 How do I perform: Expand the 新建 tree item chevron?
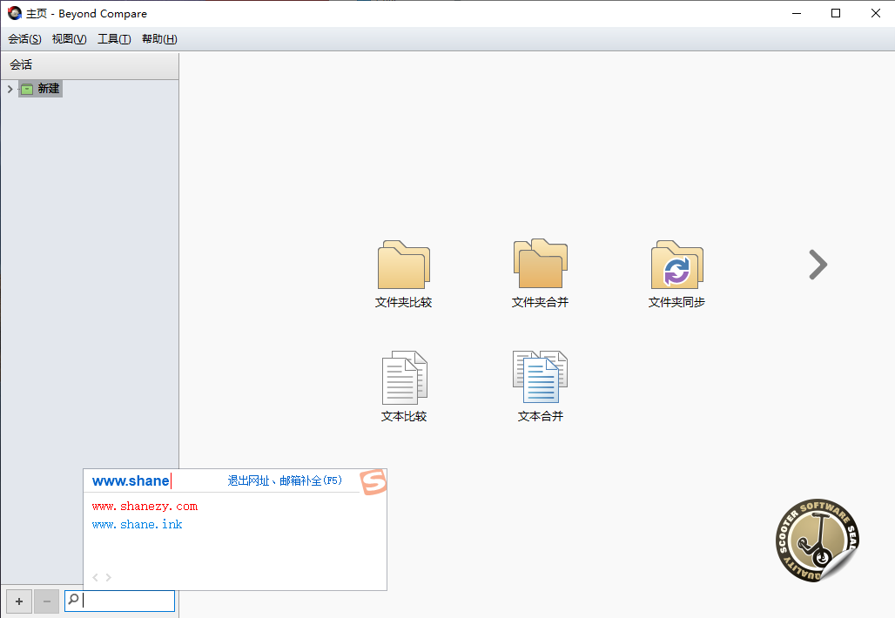point(10,88)
